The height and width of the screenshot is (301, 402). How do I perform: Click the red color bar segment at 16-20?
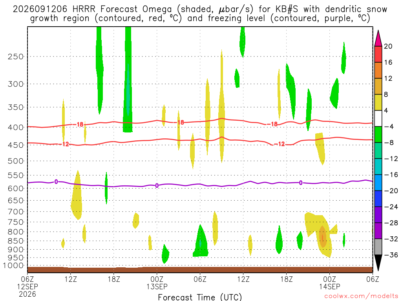point(378,54)
